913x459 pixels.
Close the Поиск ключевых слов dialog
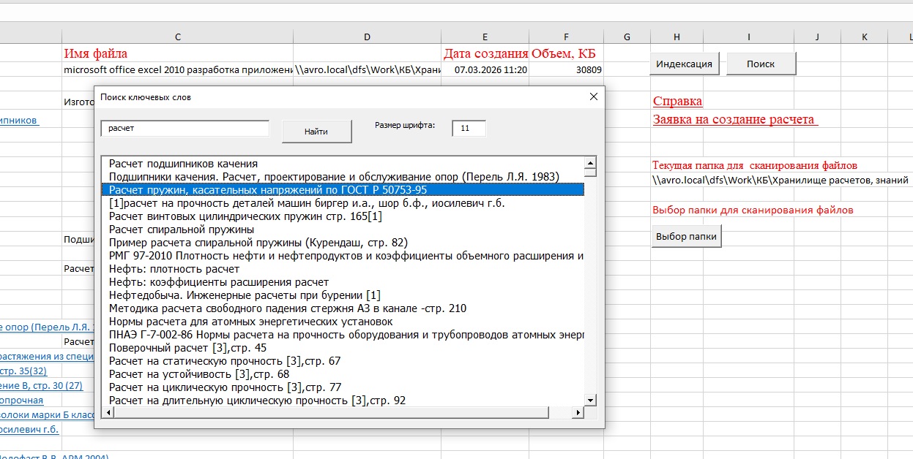click(594, 96)
